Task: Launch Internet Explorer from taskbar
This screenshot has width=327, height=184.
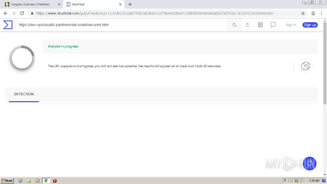Action: pos(20,181)
